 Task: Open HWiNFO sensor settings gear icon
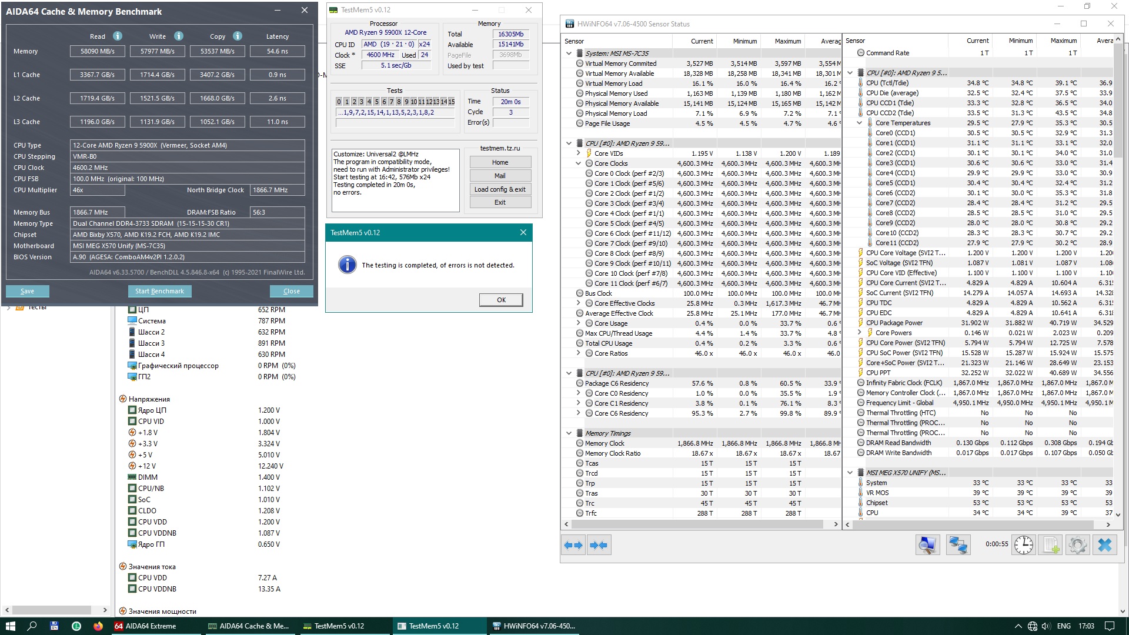(x=1077, y=545)
